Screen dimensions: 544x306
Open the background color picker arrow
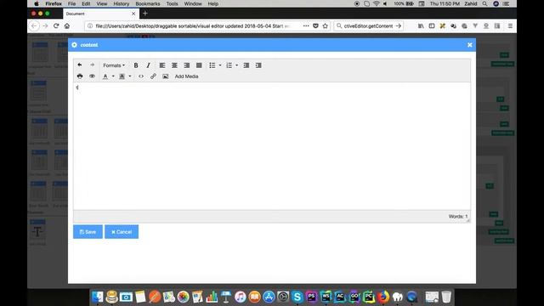pos(130,76)
